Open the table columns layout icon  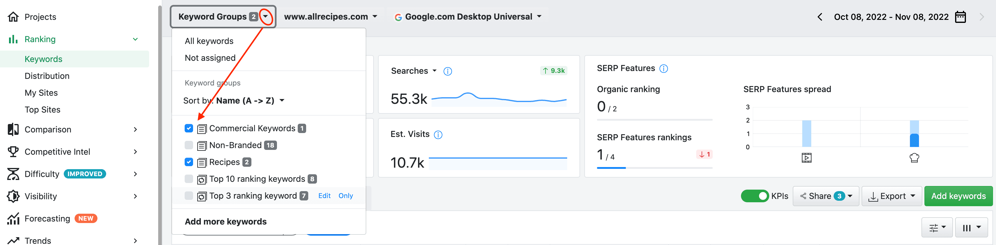coord(971,228)
